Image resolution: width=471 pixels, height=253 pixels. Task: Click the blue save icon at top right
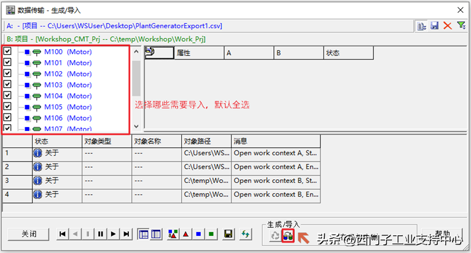[435, 26]
